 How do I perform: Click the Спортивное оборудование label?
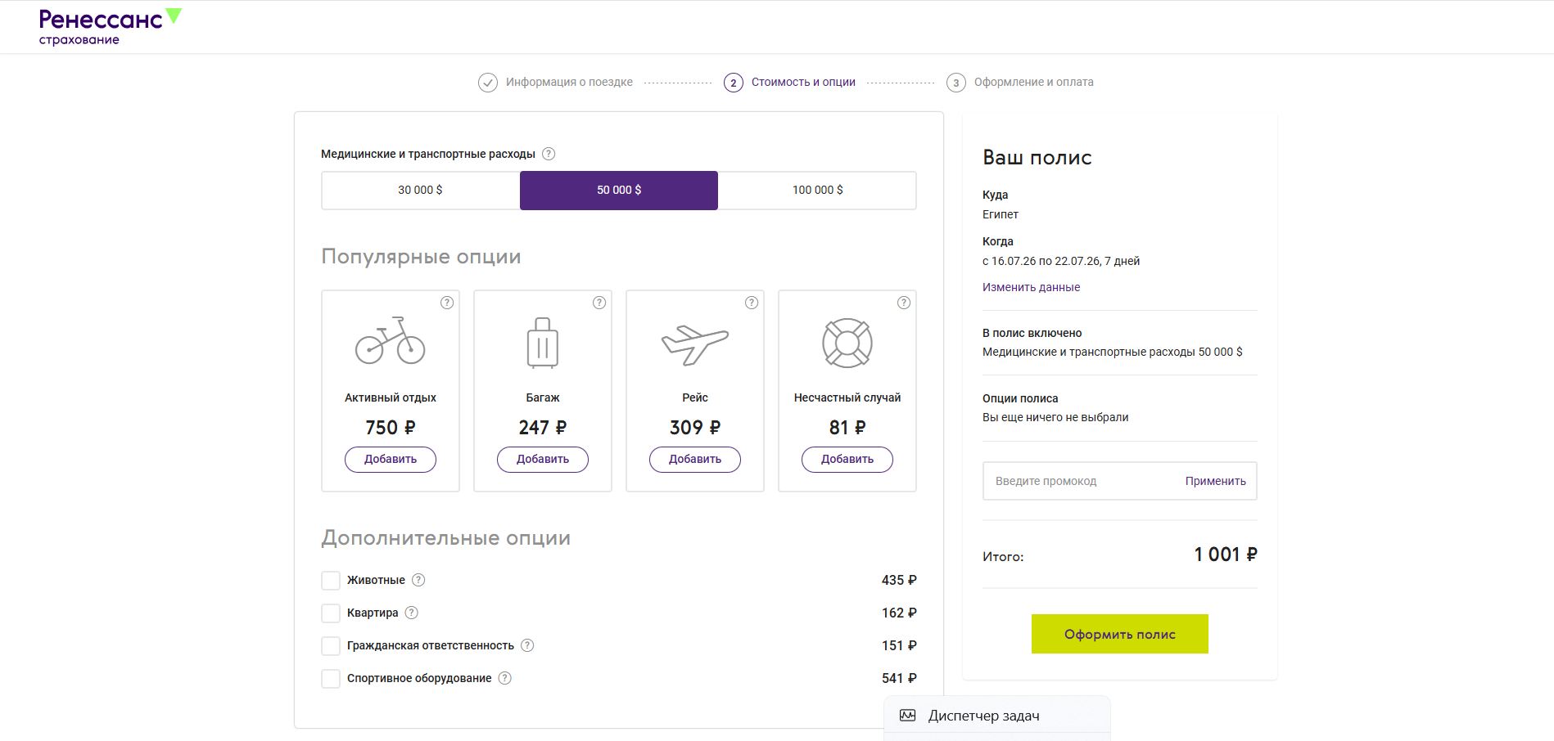[x=419, y=678]
